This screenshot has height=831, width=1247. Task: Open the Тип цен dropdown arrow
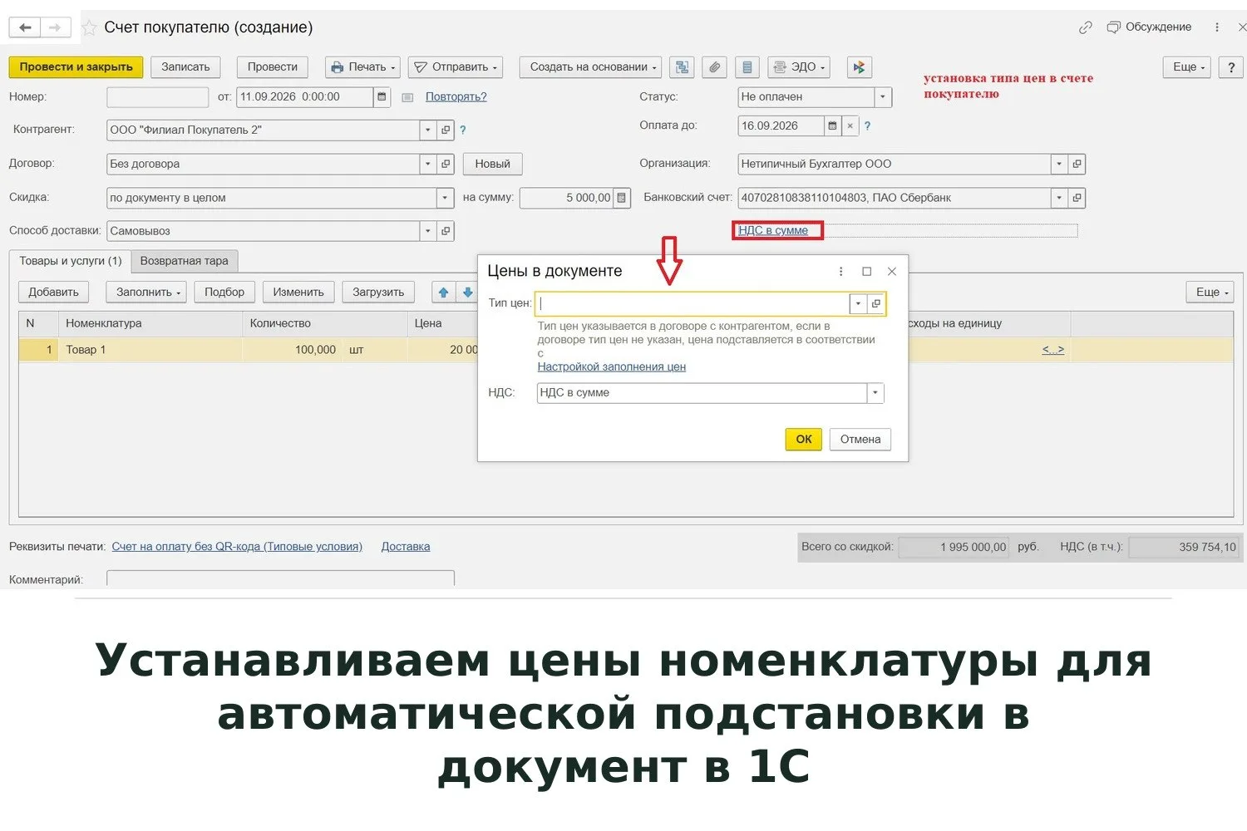(x=858, y=304)
